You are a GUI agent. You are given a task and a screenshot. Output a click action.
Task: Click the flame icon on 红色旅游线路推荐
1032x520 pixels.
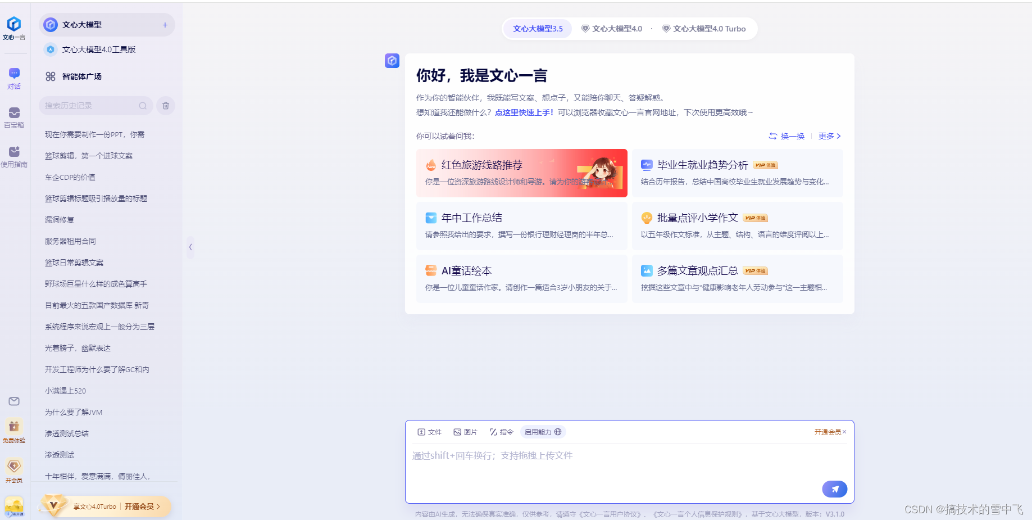click(431, 165)
